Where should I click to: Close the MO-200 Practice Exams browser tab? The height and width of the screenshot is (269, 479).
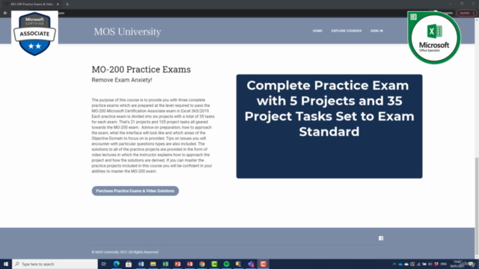click(58, 4)
